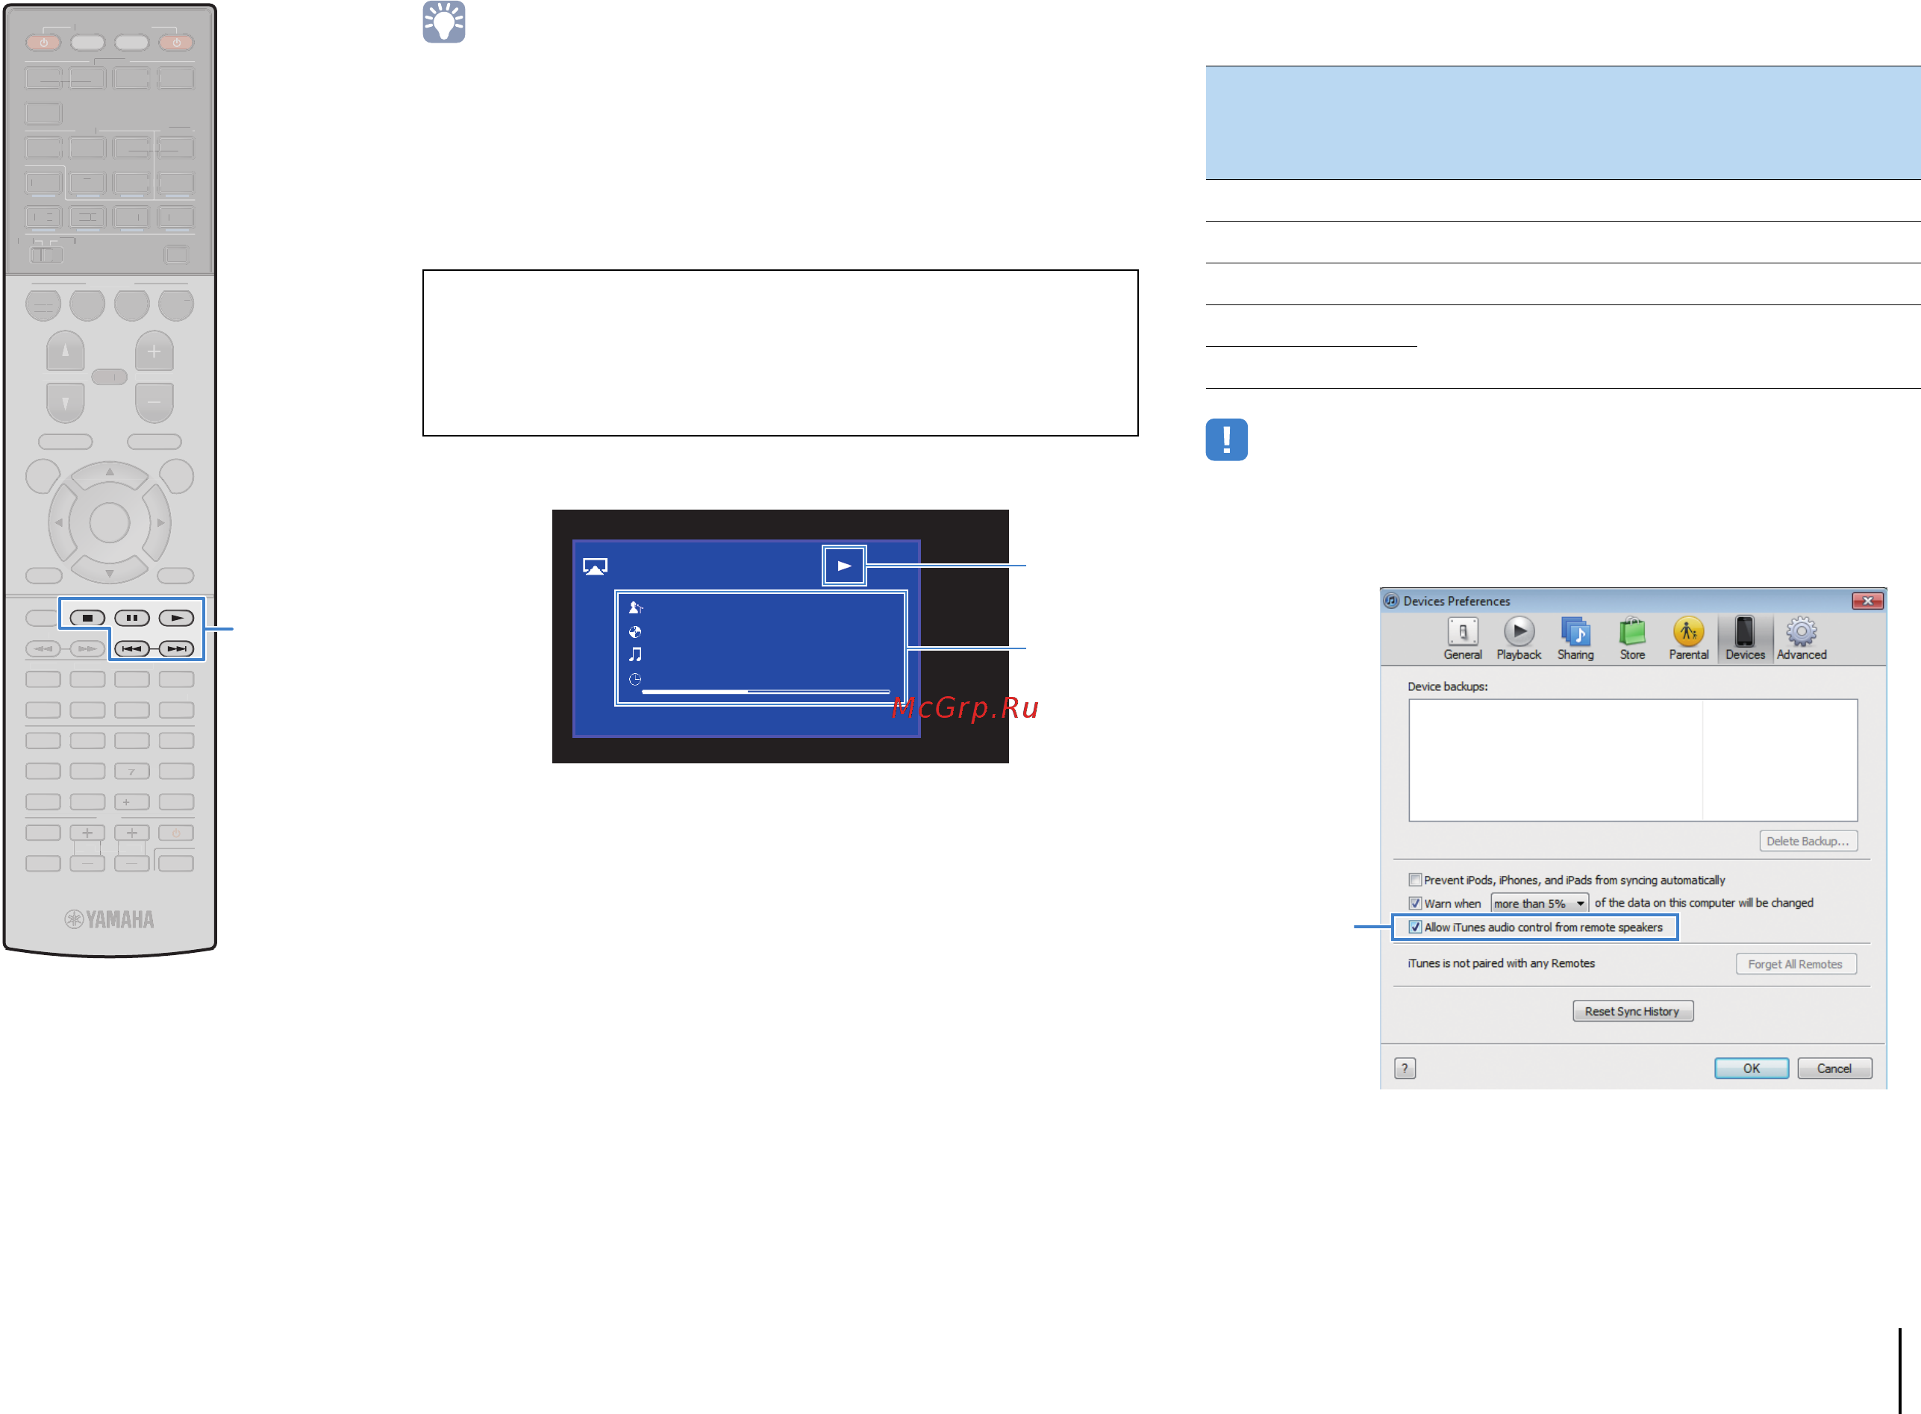Click the 'Device backups:' label
The height and width of the screenshot is (1414, 1921).
pyautogui.click(x=1448, y=686)
